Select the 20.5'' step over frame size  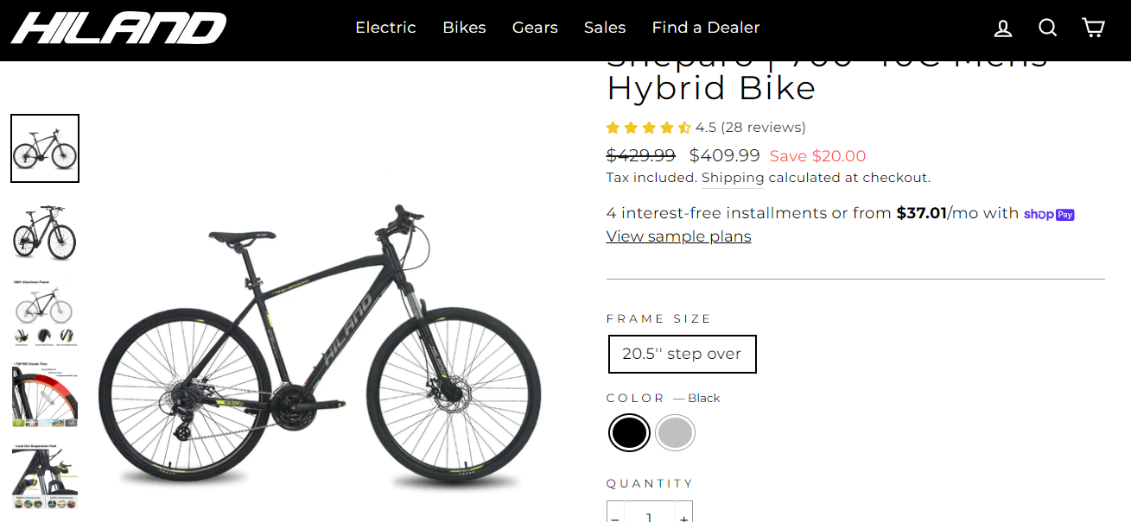click(x=682, y=354)
